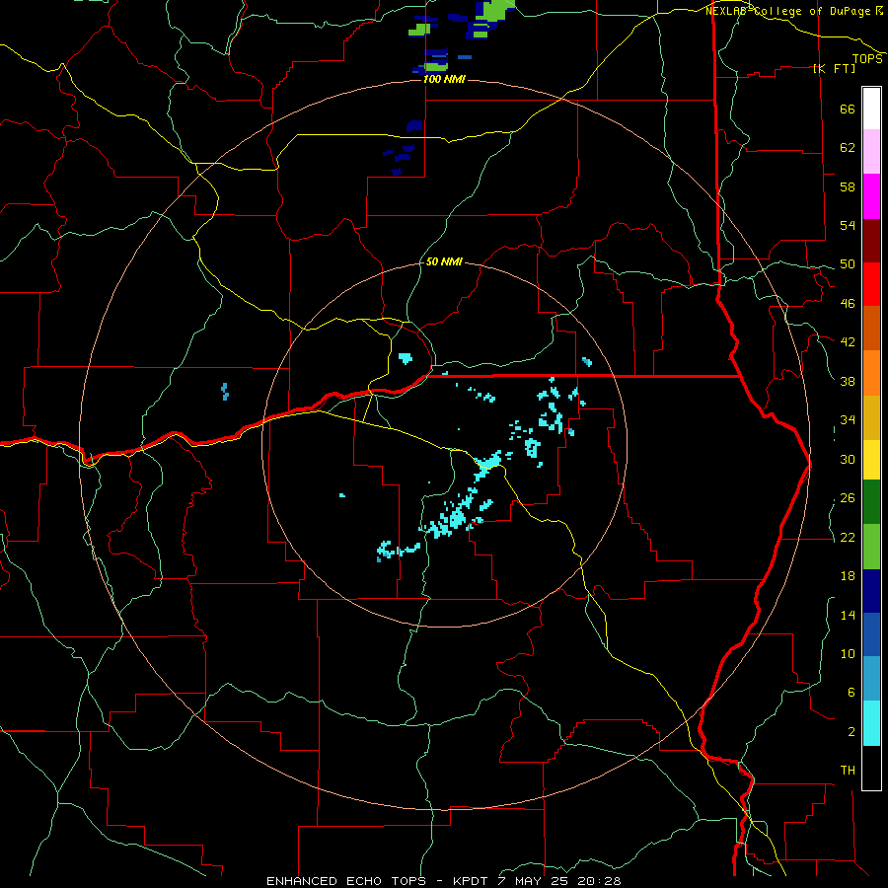Click the 6 scale value

(851, 693)
